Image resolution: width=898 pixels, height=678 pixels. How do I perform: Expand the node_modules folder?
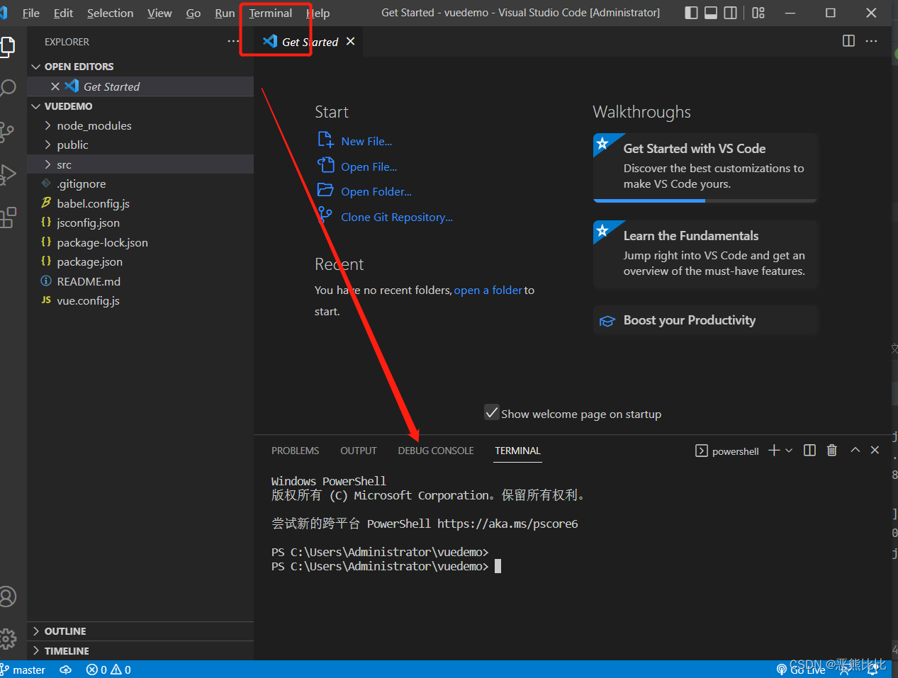[x=140, y=125]
